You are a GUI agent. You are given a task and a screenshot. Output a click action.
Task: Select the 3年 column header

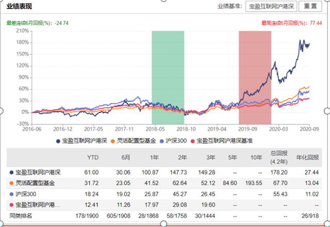click(211, 158)
